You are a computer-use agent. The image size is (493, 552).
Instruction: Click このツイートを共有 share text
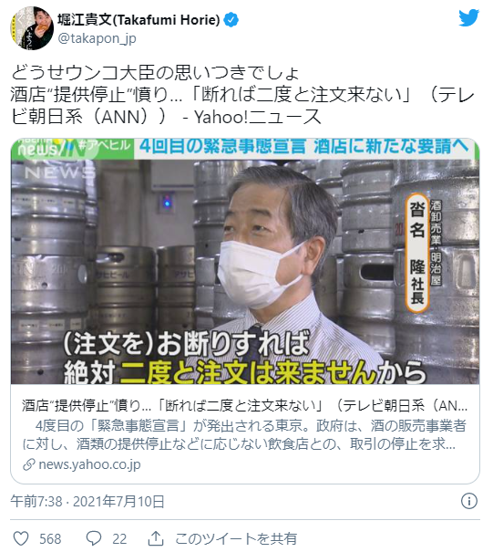(x=236, y=538)
